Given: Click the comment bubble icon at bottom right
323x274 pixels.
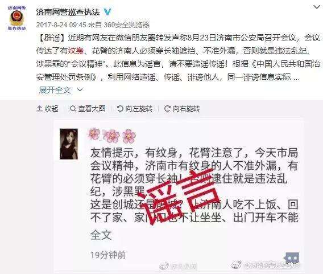Looking at the screenshot, I should 292,258.
